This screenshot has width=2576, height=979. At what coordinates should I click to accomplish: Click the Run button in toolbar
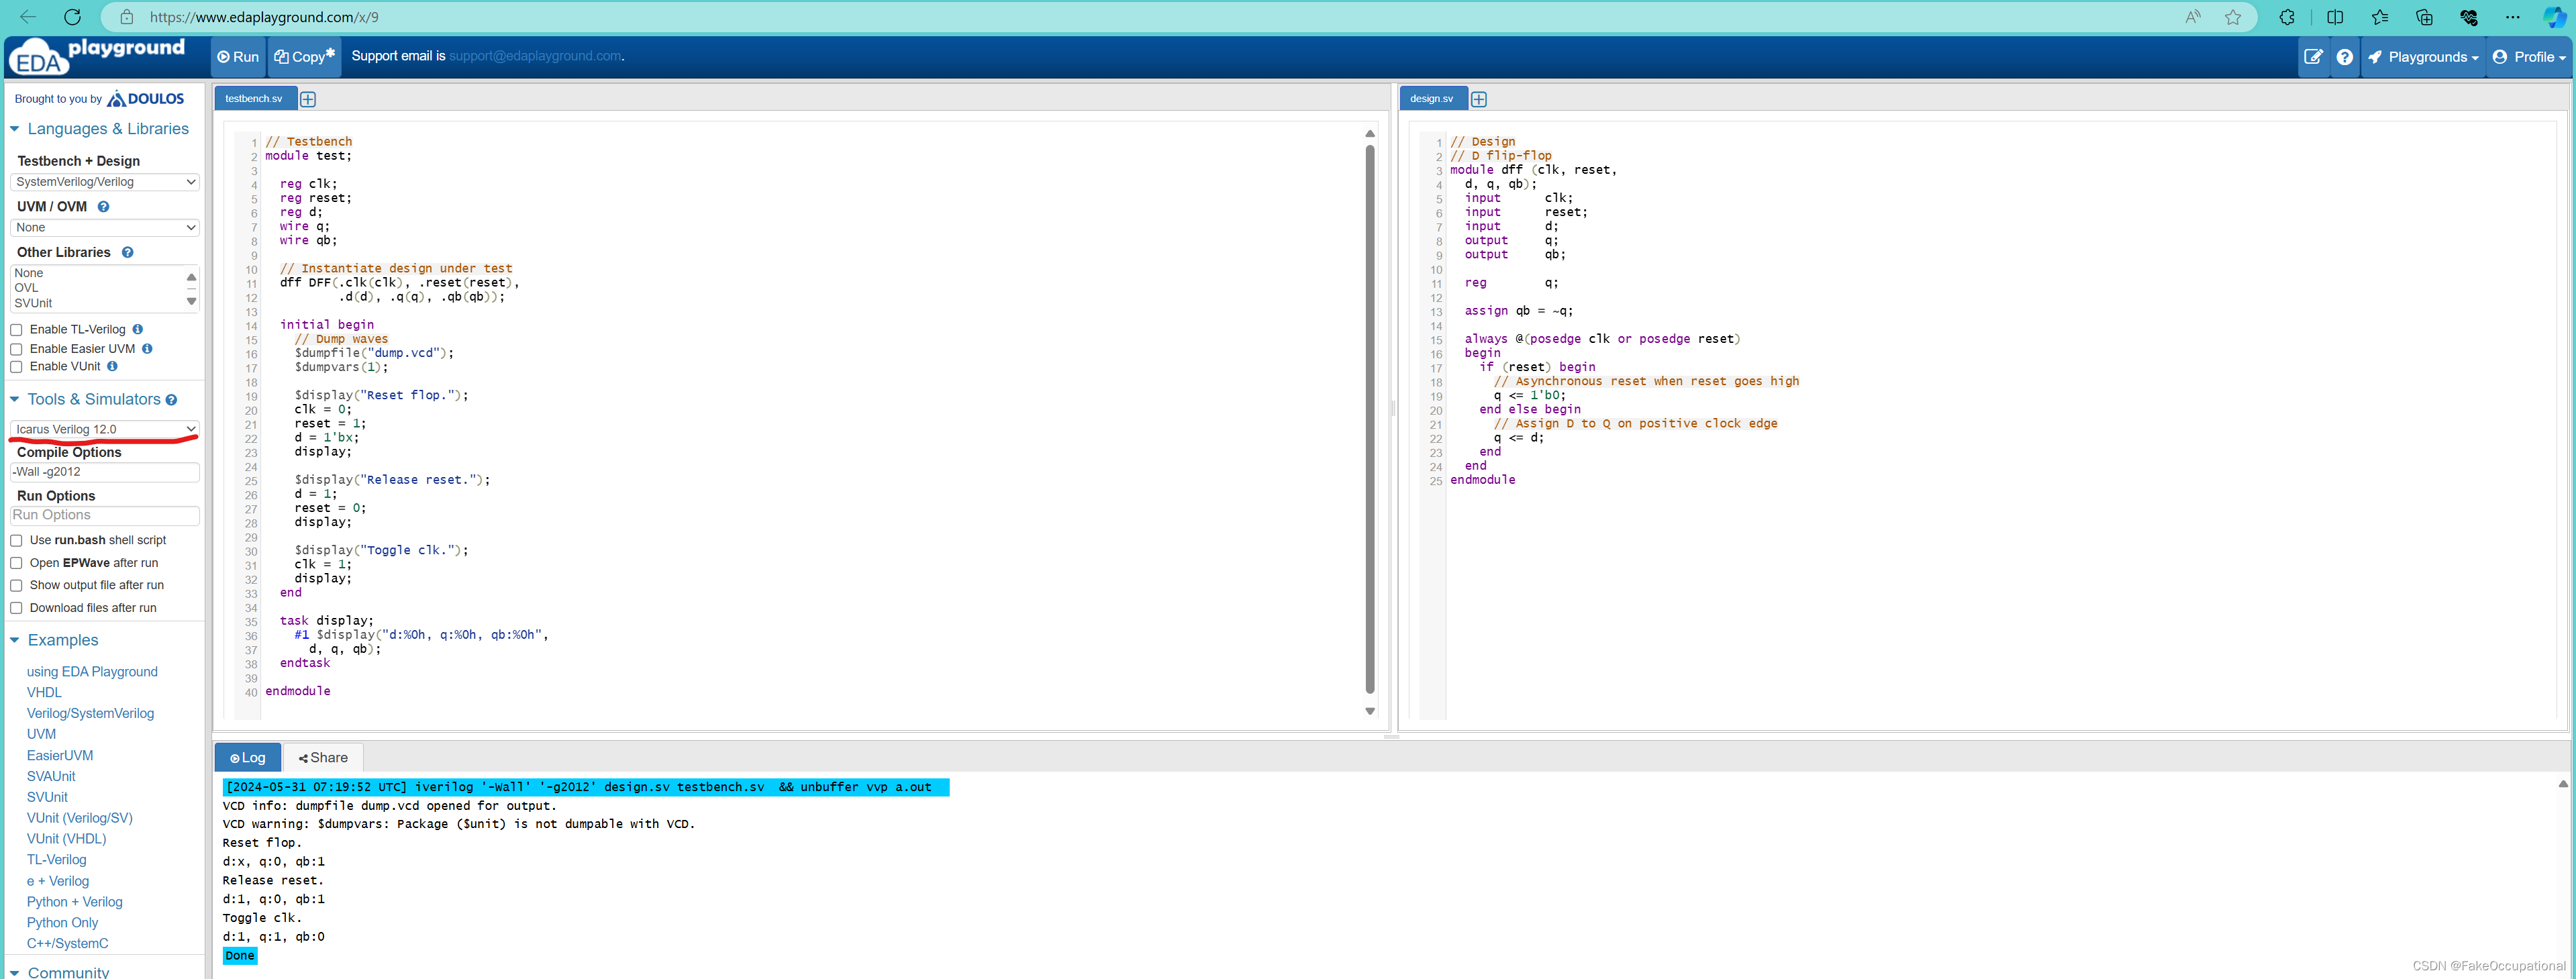point(238,57)
